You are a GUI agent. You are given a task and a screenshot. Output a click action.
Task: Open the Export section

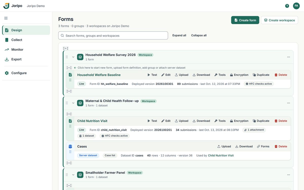(x=26, y=59)
